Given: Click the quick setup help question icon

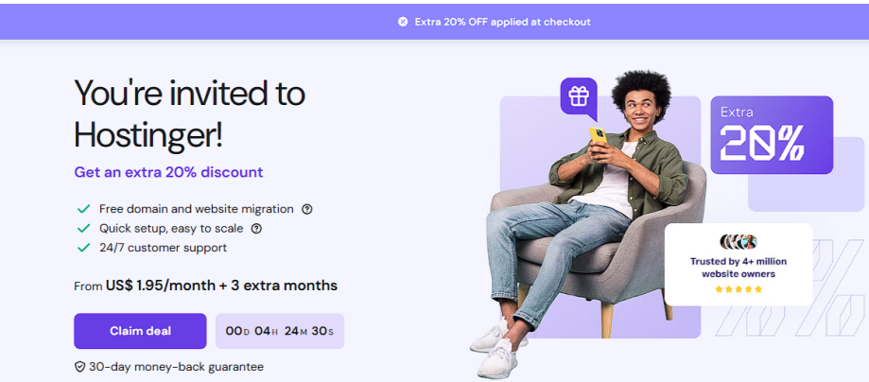Looking at the screenshot, I should [x=256, y=229].
